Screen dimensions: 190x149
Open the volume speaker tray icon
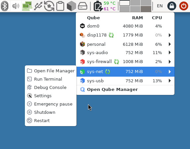click(16, 6)
